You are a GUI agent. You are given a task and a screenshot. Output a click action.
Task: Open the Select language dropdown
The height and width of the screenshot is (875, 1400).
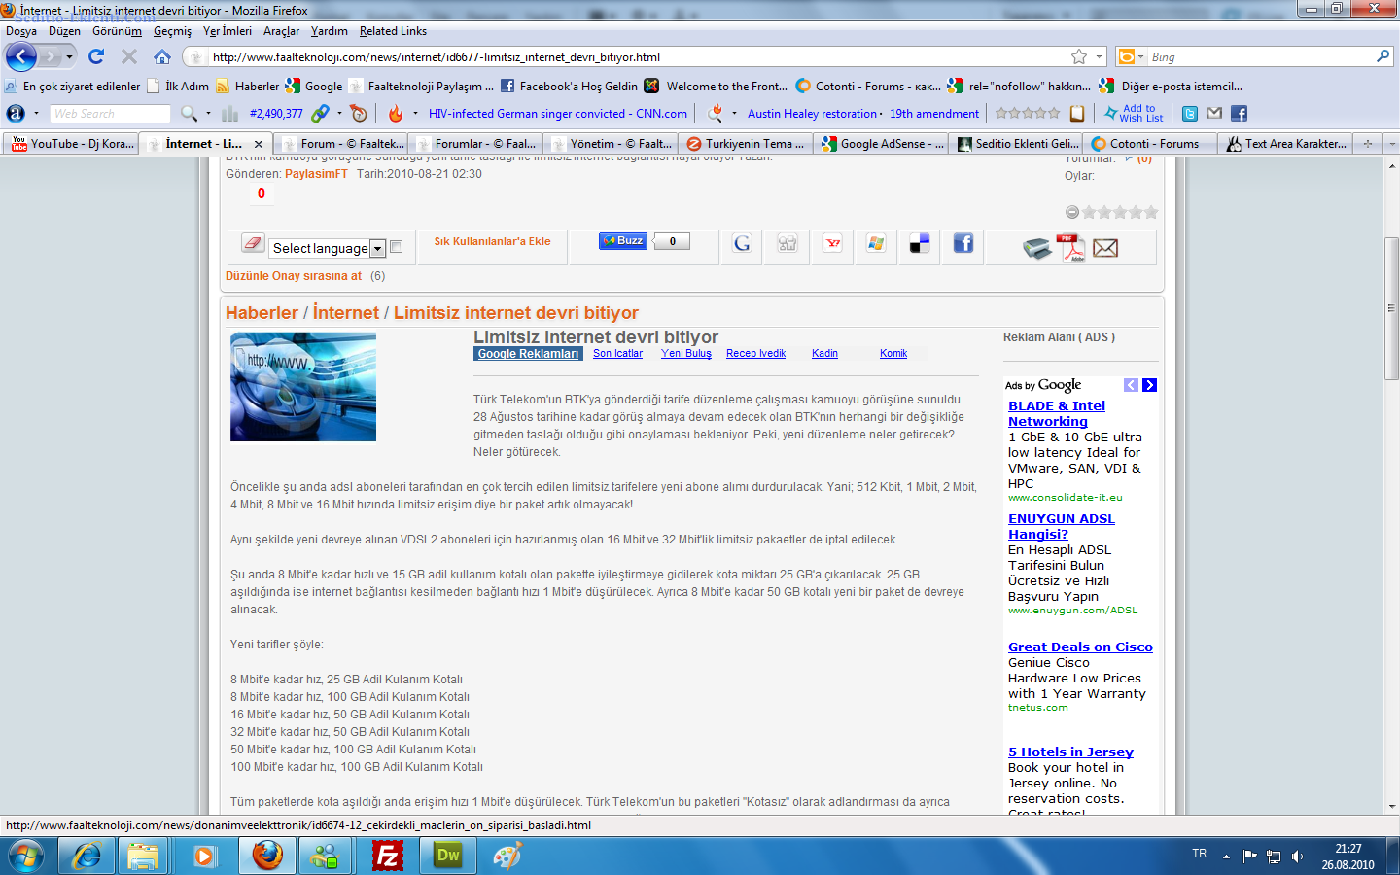coord(327,248)
